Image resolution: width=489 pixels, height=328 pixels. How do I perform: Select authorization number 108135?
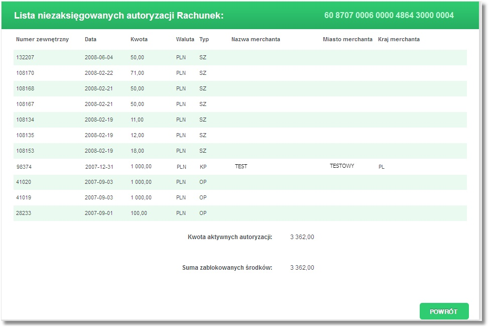(x=25, y=136)
